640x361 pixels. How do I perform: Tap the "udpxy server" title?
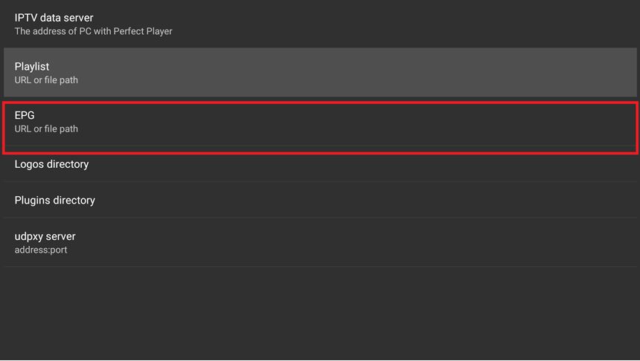click(x=45, y=236)
